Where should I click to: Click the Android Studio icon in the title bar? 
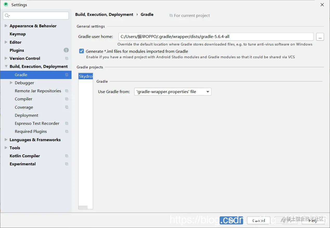click(x=6, y=5)
